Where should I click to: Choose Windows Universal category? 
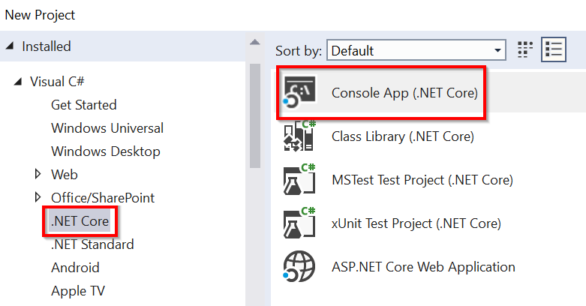pos(107,128)
